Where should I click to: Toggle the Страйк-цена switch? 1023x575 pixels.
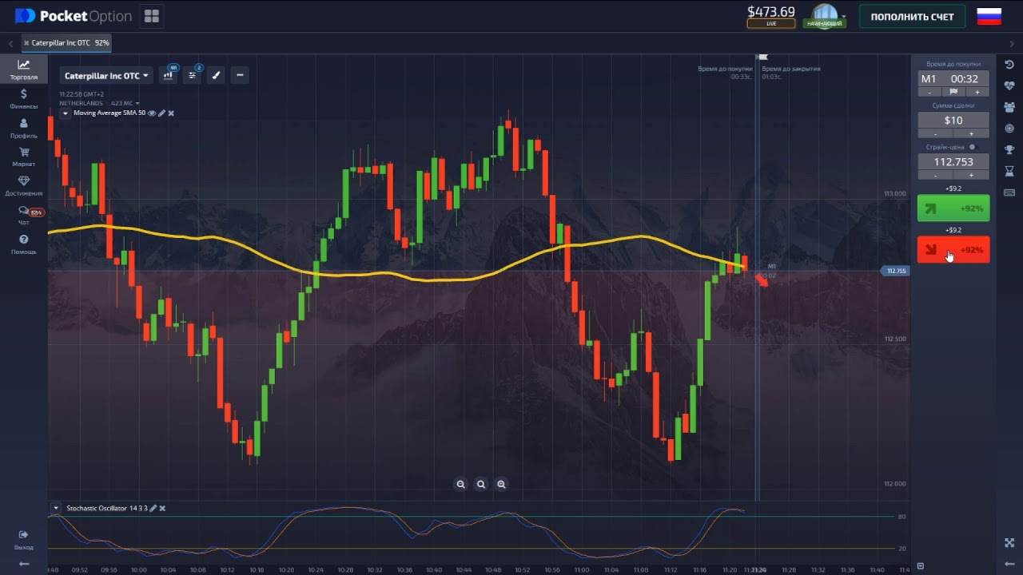coord(973,147)
